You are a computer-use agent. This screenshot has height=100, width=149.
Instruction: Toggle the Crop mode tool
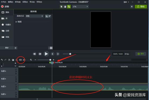coord(69,7)
